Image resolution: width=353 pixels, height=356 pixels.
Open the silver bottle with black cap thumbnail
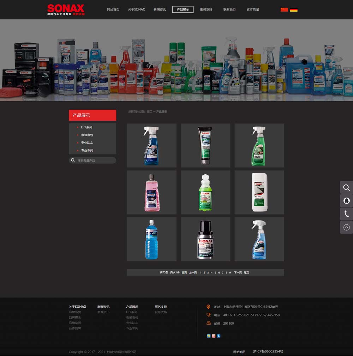click(205, 239)
